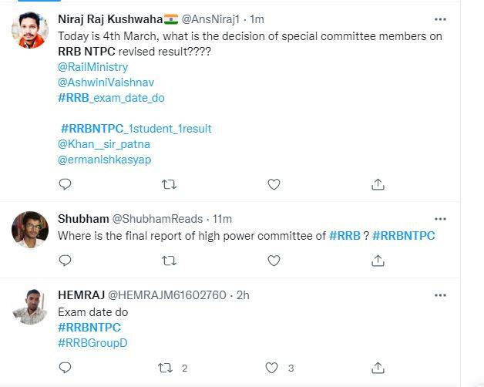This screenshot has height=387, width=484.
Task: Open the @RailMinistry mention link
Action: click(92, 67)
